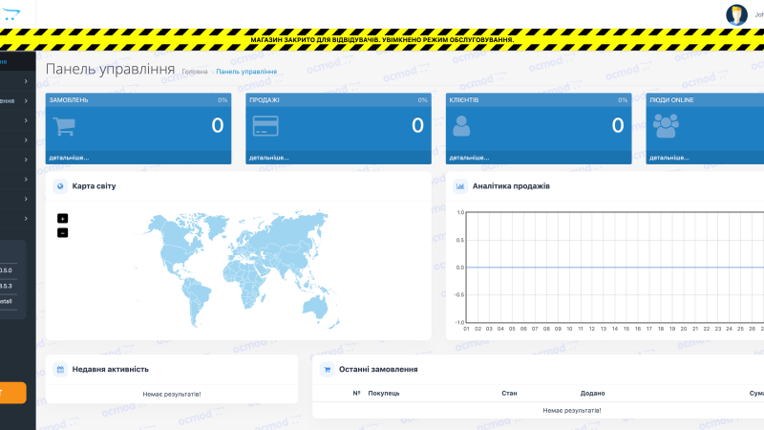Click the large 0 count in ЗАМОВЛЕНЬ tile
Screen dimensions: 764x430
pos(218,126)
